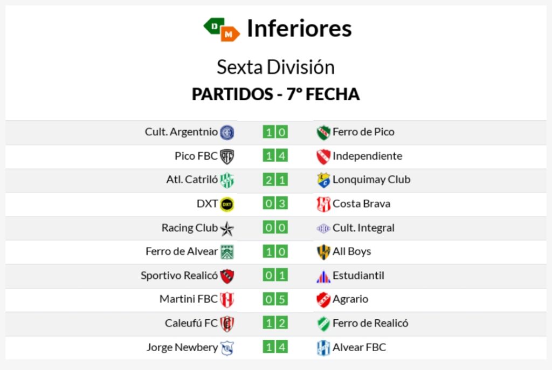The image size is (552, 370).
Task: Click the Martini FBC vs Agrario score
Action: click(275, 299)
